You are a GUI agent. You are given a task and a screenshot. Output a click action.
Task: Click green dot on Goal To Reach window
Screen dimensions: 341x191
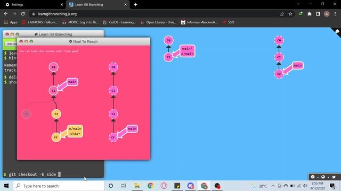tap(31, 41)
